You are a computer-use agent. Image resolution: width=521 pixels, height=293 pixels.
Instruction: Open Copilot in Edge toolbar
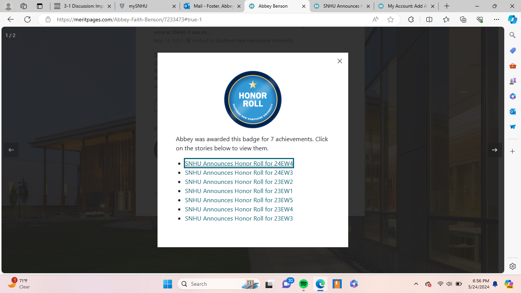tap(513, 19)
